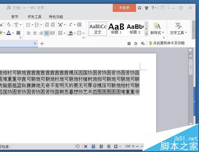Screen dimensions: 199x152
Task: Open the 特色功能 ribbon tab
Action: (56, 17)
